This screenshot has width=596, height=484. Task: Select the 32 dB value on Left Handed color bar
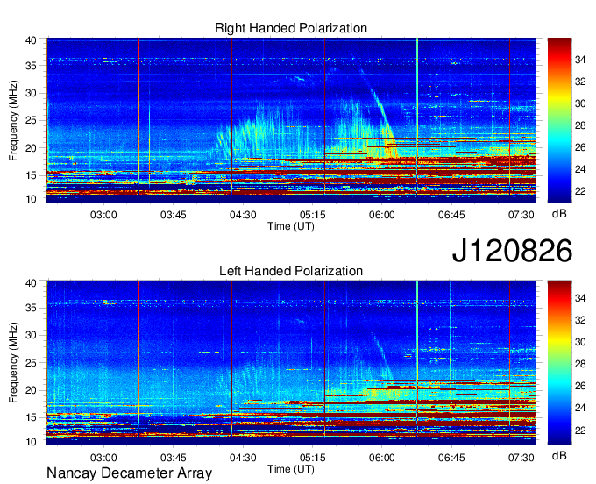coord(580,320)
